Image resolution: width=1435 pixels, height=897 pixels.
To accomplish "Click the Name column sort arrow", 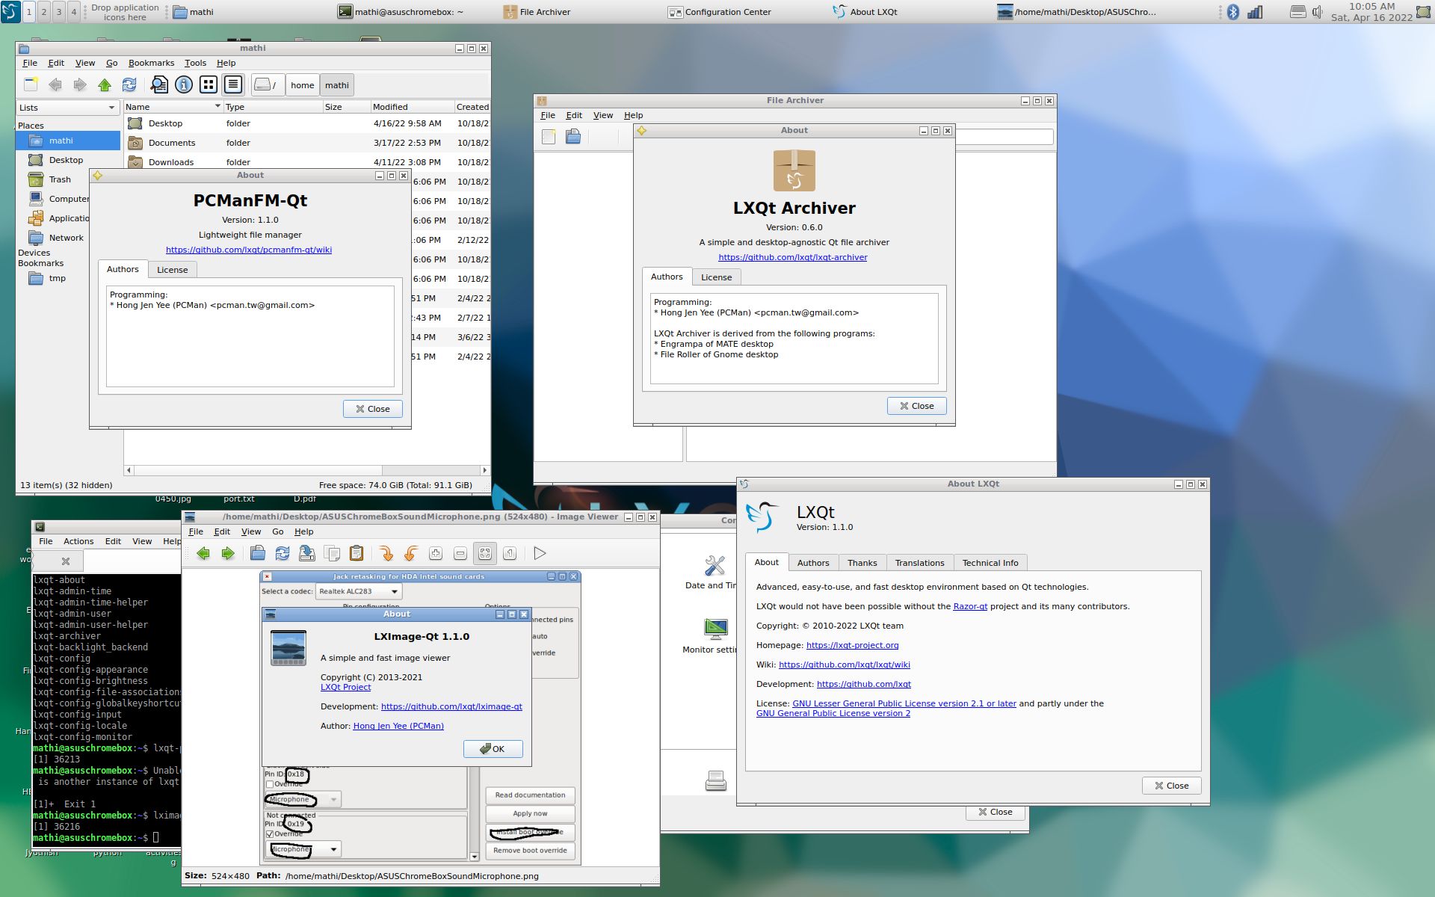I will click(x=217, y=106).
